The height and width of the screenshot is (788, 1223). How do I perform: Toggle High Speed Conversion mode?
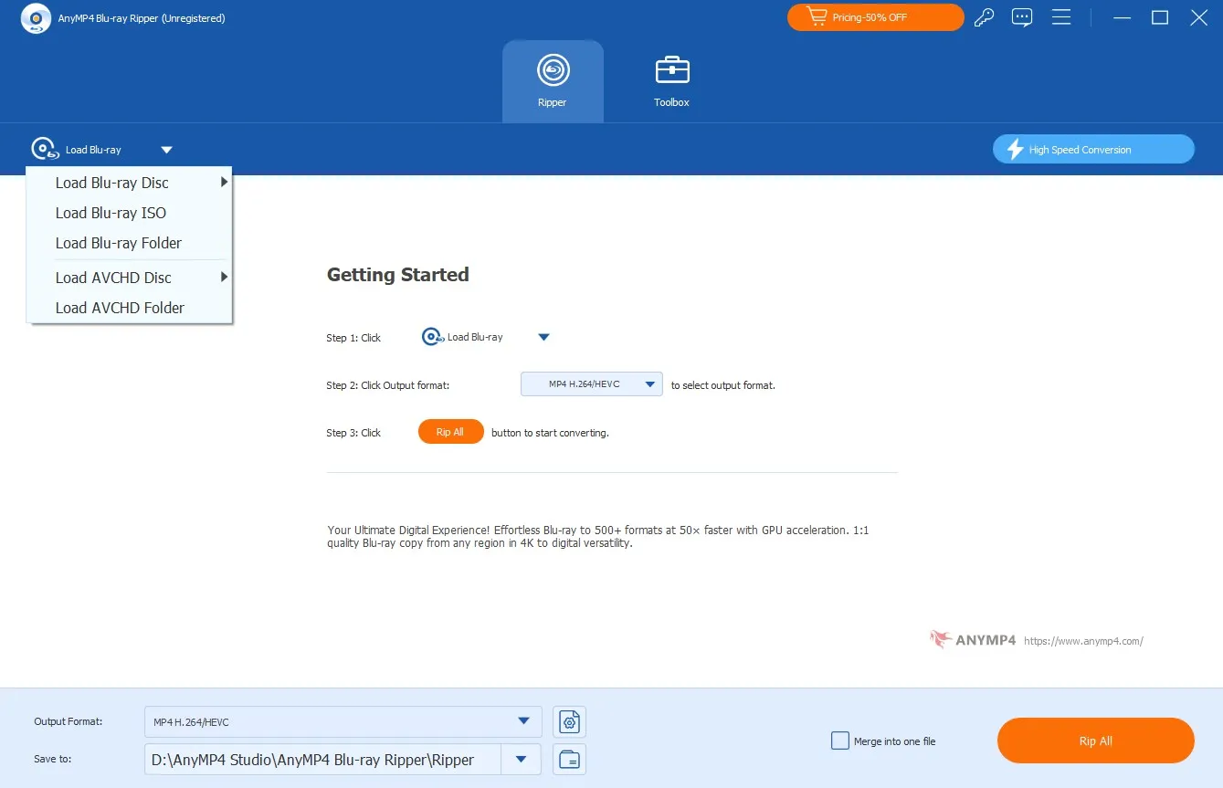pyautogui.click(x=1092, y=149)
